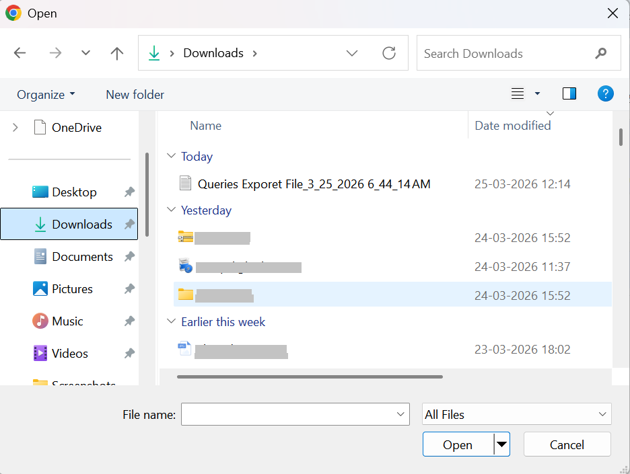This screenshot has width=630, height=474.
Task: Toggle the preview pane
Action: (x=569, y=93)
